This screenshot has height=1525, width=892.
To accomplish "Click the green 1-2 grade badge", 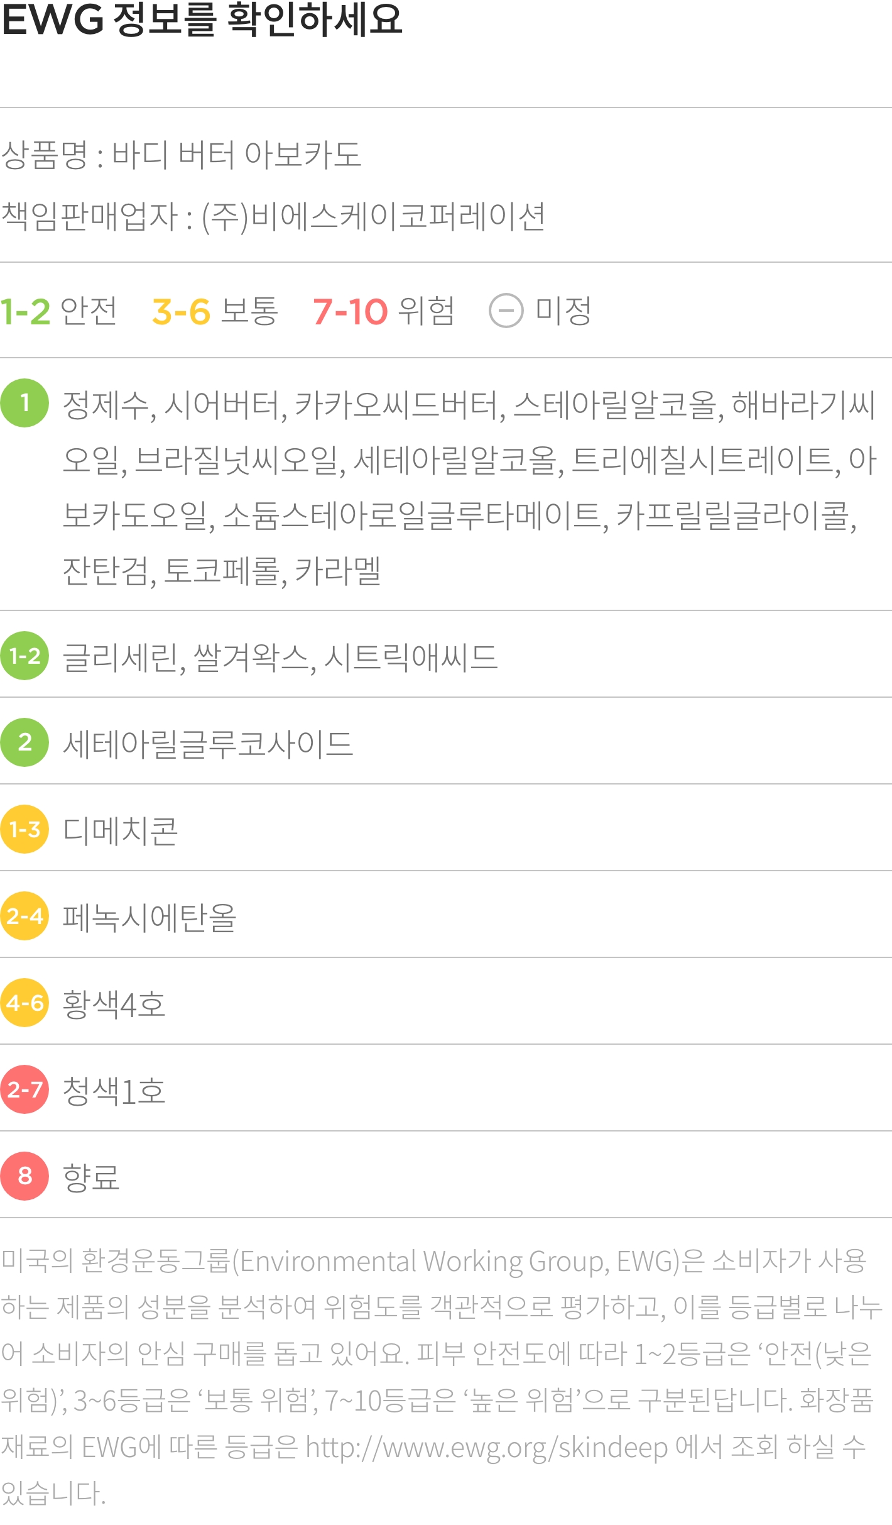I will [24, 656].
